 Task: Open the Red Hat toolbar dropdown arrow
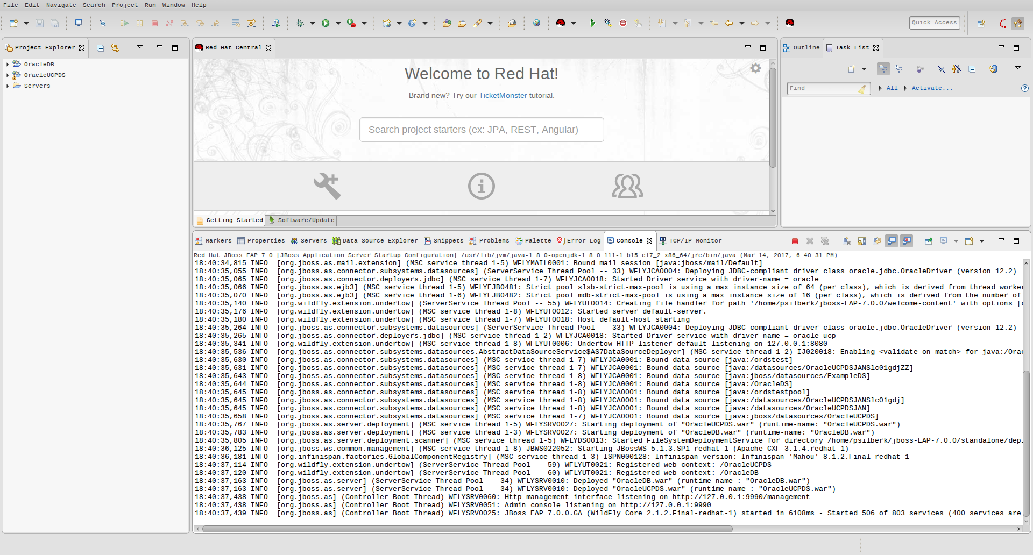click(574, 23)
